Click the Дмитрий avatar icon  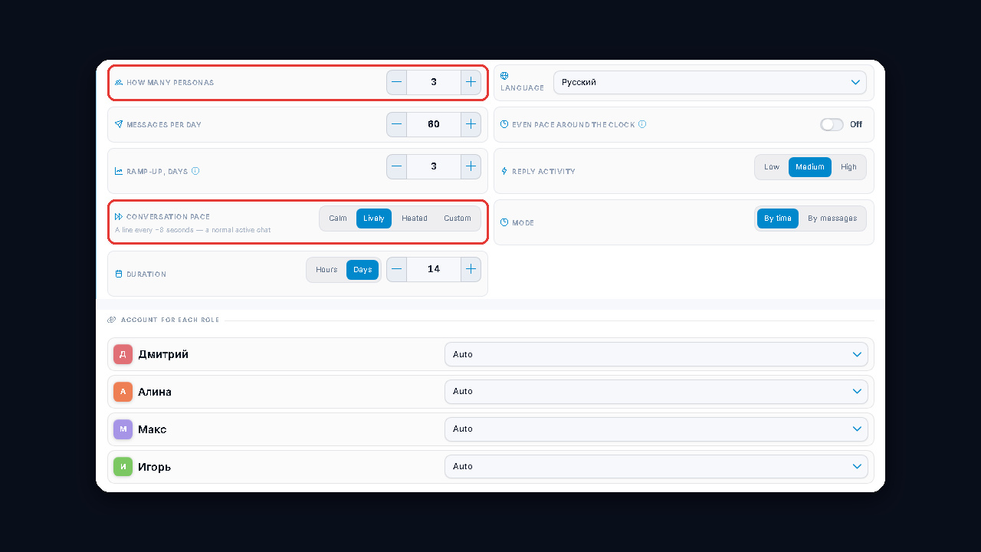[x=123, y=354]
